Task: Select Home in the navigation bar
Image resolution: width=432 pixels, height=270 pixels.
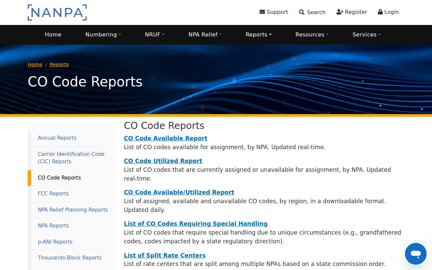Action: coord(53,34)
